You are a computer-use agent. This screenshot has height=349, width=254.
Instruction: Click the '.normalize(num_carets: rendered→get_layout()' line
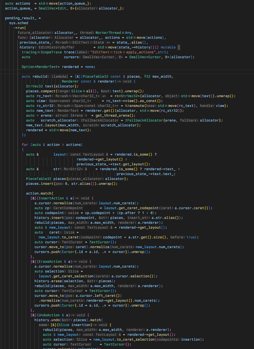(99, 301)
